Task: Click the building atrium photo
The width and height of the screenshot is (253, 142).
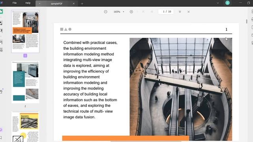Action: click(x=181, y=89)
